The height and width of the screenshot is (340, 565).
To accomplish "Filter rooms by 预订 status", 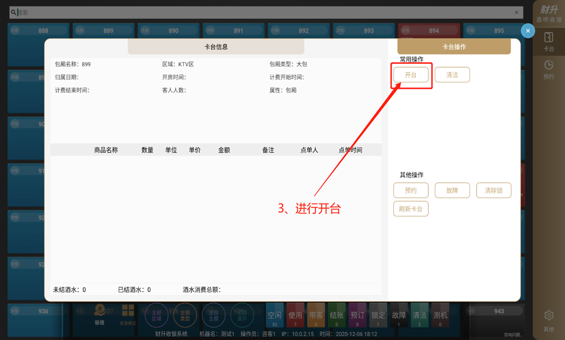I will tap(357, 316).
